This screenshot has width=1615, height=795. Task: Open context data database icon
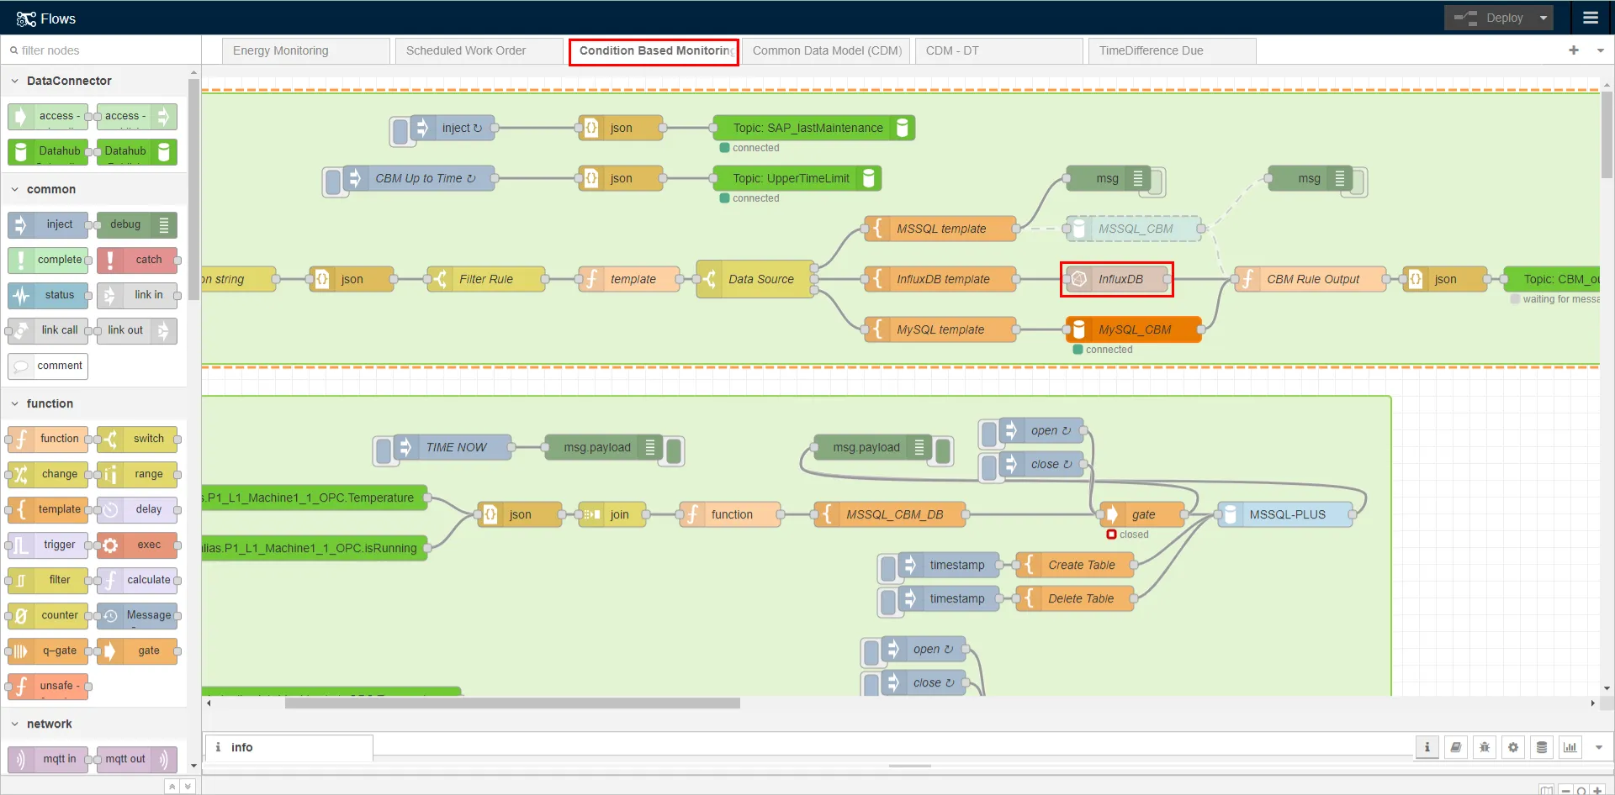tap(1542, 747)
